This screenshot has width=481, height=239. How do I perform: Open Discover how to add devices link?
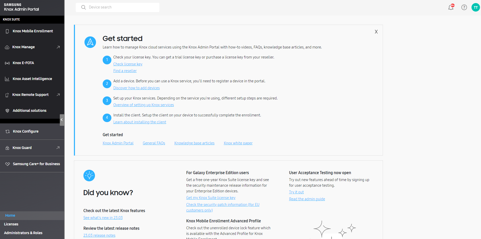(137, 88)
